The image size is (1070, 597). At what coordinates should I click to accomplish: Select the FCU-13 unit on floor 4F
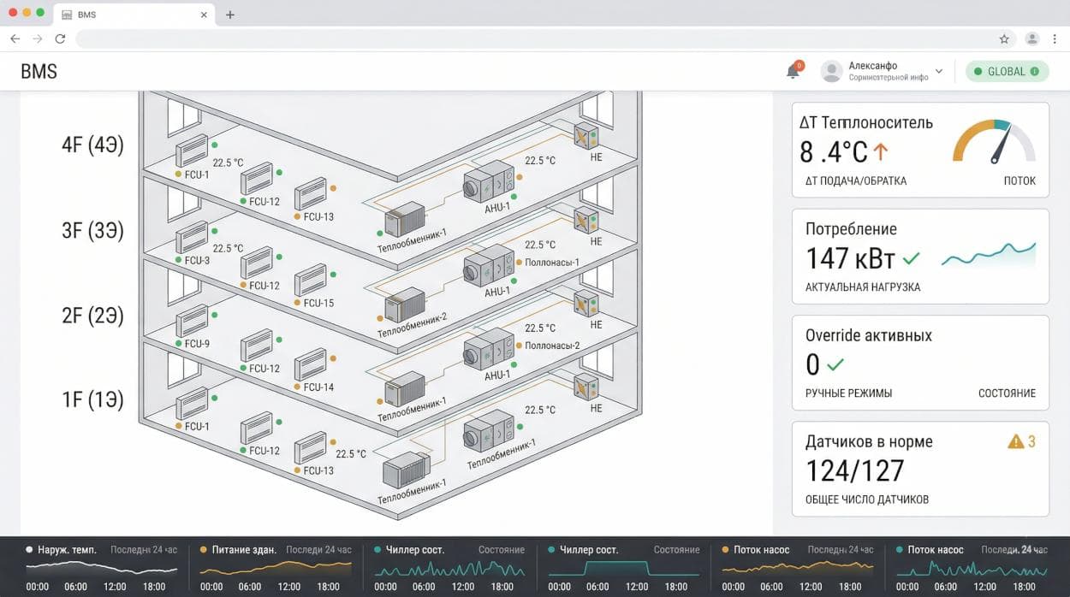[311, 196]
